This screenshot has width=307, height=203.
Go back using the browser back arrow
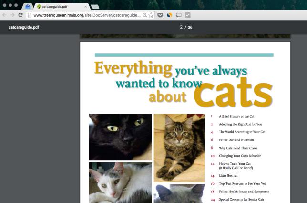[4, 15]
